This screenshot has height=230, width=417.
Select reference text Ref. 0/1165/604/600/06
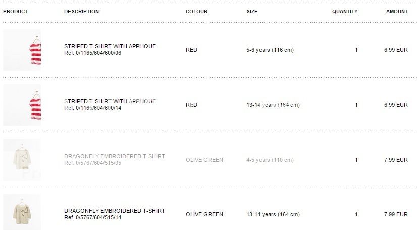[x=93, y=53]
